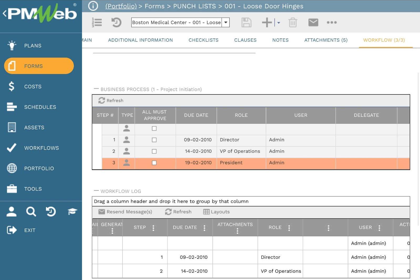Toggle All Must Approve for VP of Operations
This screenshot has width=420, height=280.
[154, 151]
